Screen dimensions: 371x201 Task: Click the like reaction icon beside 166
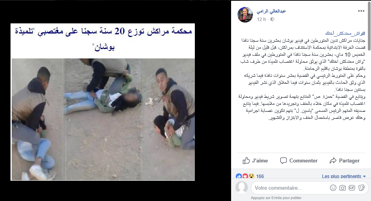click(239, 176)
